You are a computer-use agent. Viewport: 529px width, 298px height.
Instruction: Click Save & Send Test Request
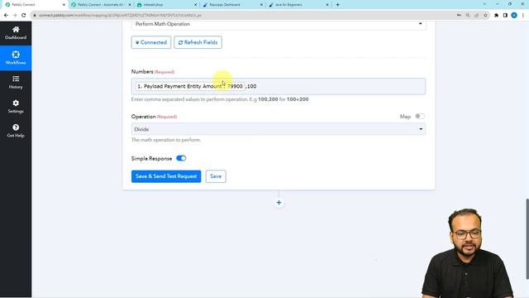coord(166,176)
